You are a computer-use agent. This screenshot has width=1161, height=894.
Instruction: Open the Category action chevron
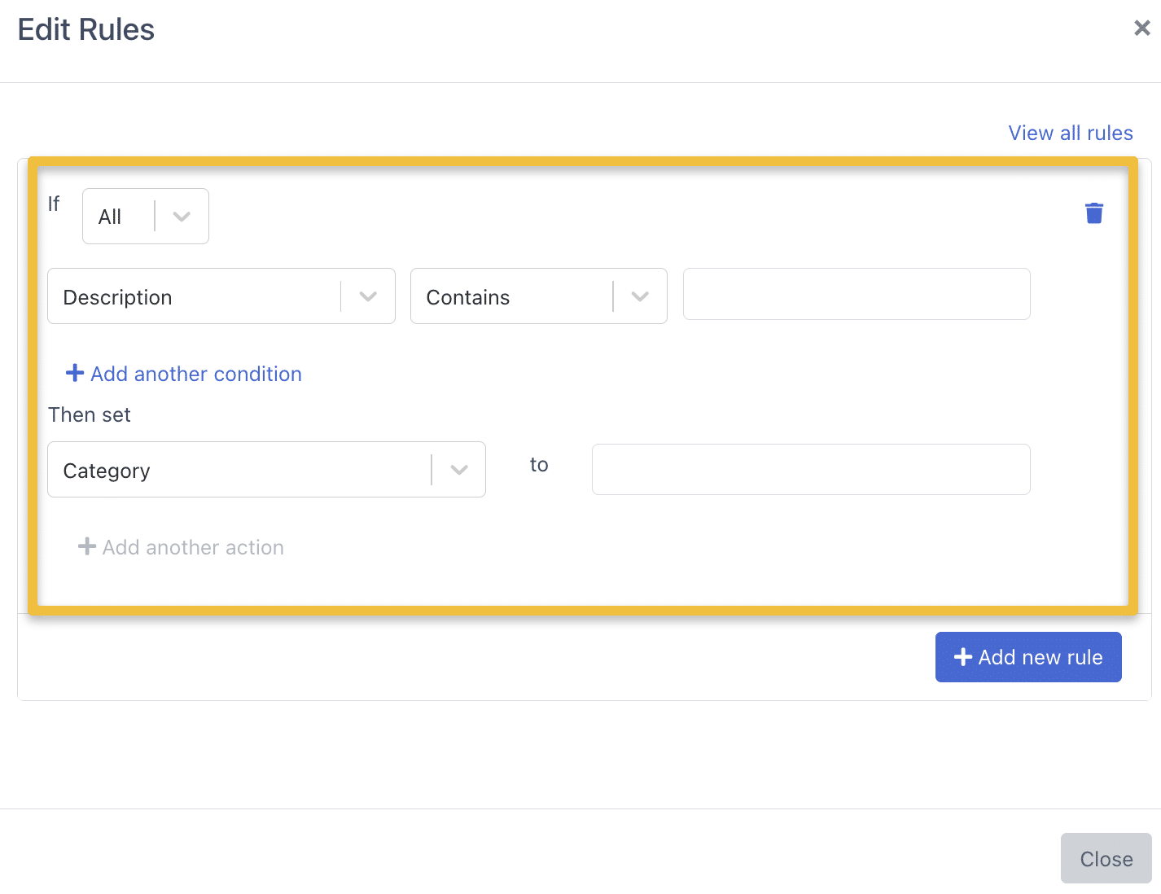click(x=459, y=470)
